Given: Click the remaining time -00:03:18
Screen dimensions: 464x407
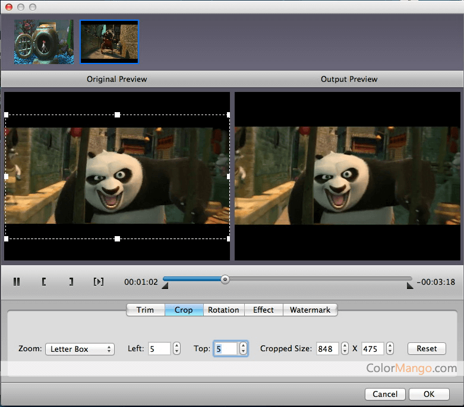Looking at the screenshot, I should tap(436, 282).
